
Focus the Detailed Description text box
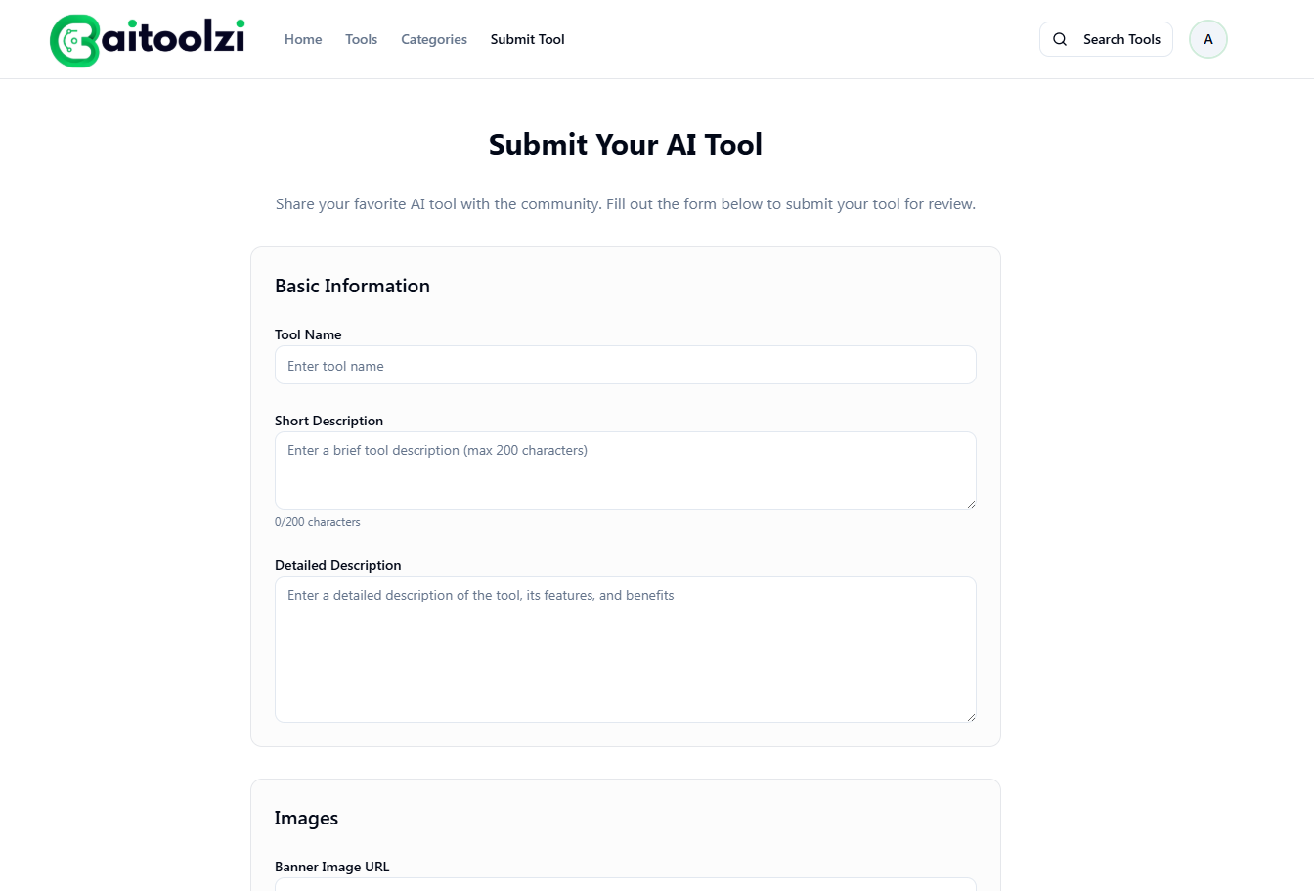tap(625, 648)
